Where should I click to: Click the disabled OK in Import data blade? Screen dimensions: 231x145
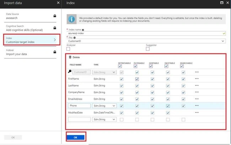pyautogui.click(x=13, y=137)
